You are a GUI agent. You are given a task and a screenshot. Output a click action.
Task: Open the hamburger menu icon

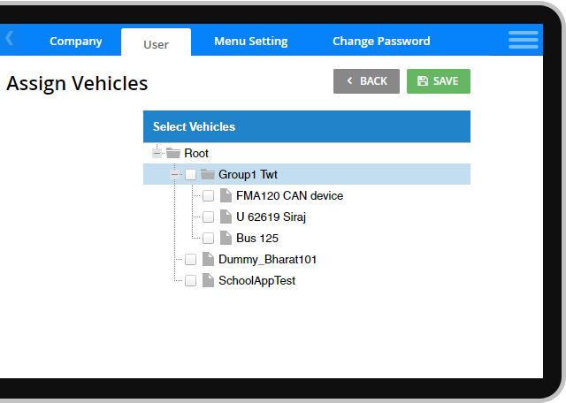[x=523, y=40]
